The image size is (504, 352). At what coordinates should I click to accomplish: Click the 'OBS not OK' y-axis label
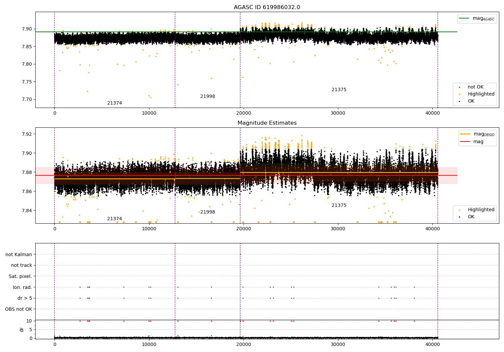(x=18, y=309)
